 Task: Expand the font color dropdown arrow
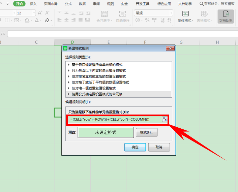pos(41,20)
